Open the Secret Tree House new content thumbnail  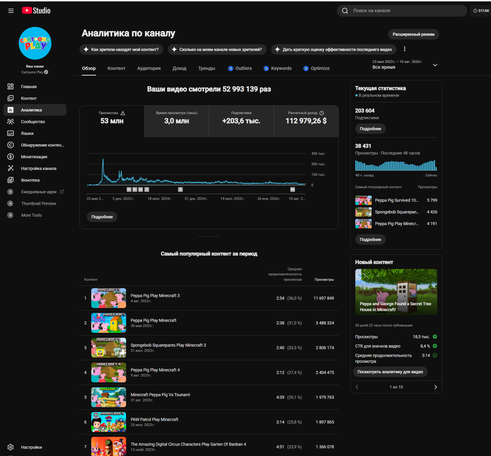coord(396,292)
